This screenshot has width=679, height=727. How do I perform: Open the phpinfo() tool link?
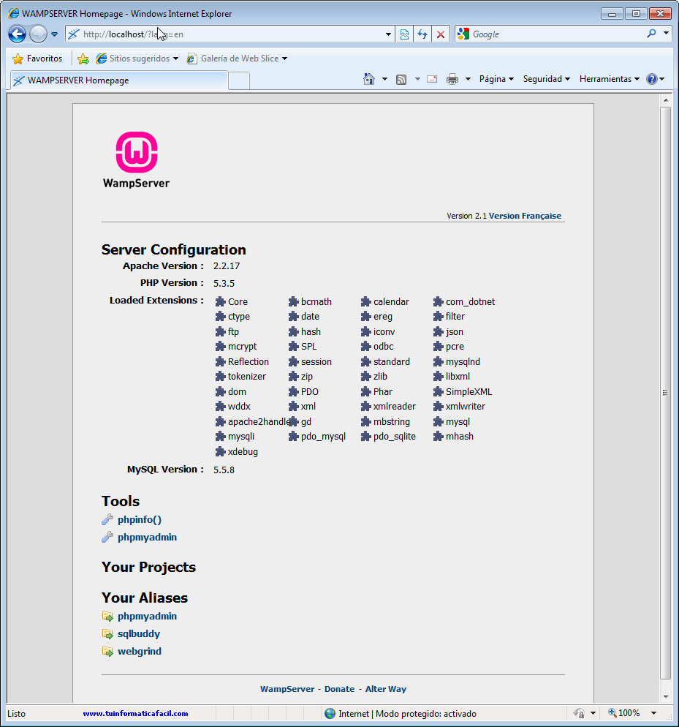pos(140,520)
